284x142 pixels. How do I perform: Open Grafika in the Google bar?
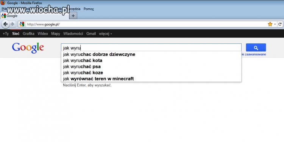tap(28, 34)
